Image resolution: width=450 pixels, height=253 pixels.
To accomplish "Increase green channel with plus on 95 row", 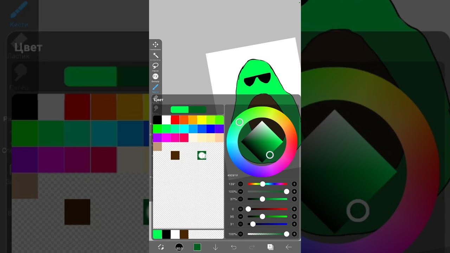I will [294, 216].
